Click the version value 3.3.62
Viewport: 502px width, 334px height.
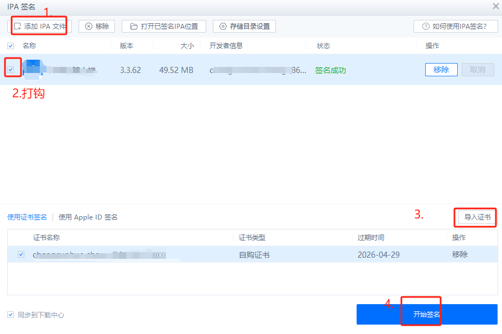tap(130, 70)
